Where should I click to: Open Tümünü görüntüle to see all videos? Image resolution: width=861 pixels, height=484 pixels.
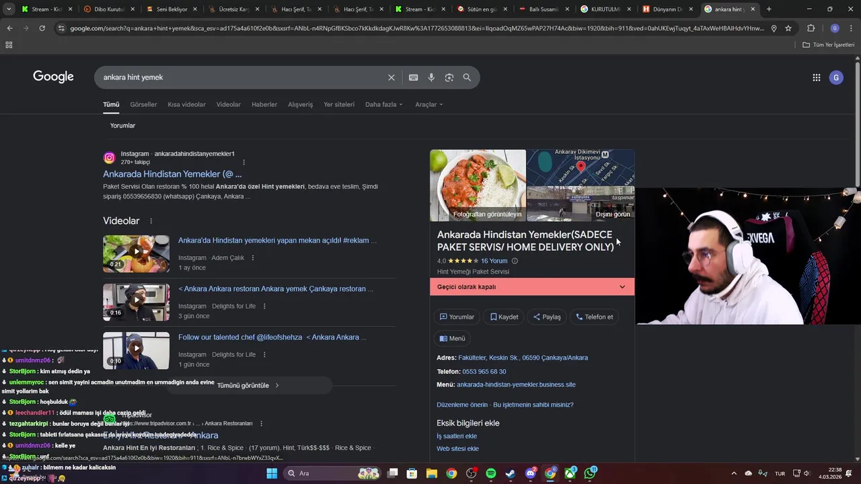(x=248, y=386)
